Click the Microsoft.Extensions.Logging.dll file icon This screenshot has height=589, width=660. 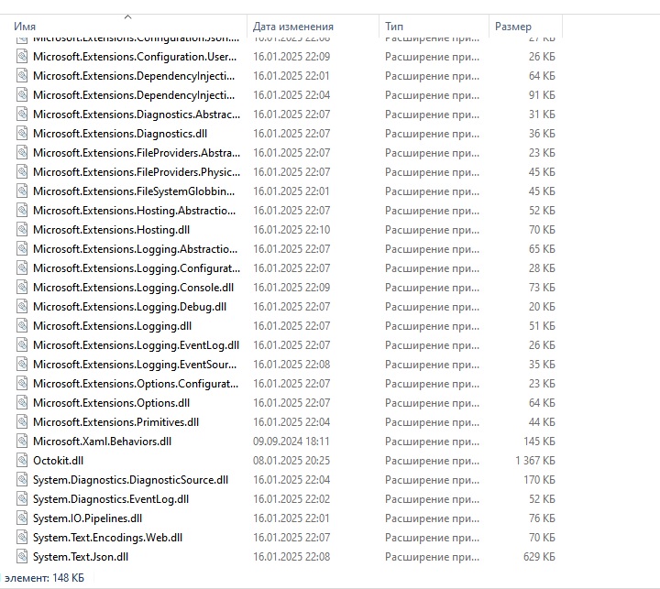coord(22,325)
